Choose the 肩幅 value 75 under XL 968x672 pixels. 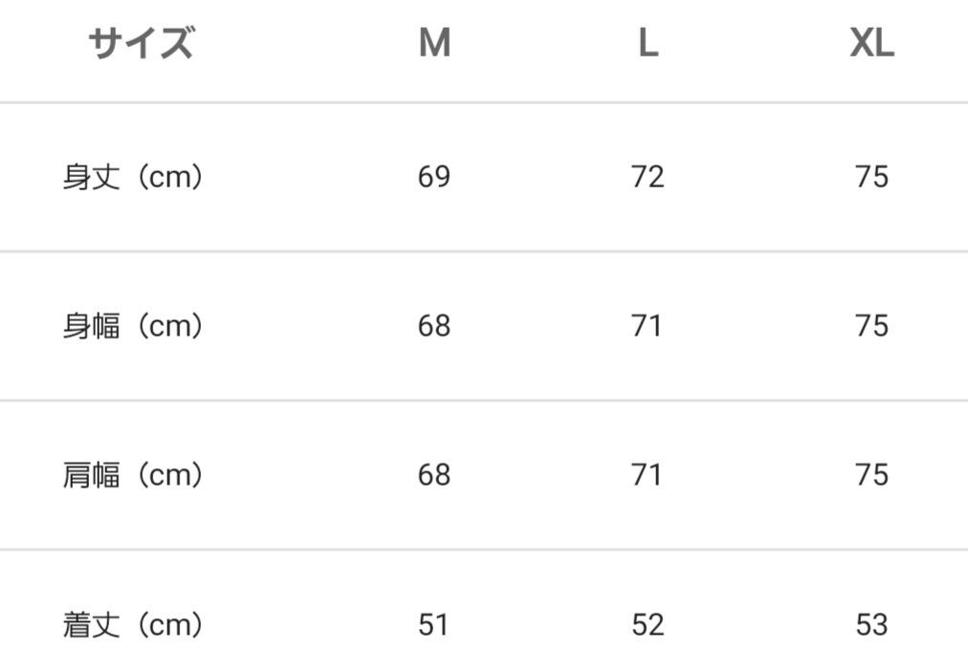tap(871, 476)
